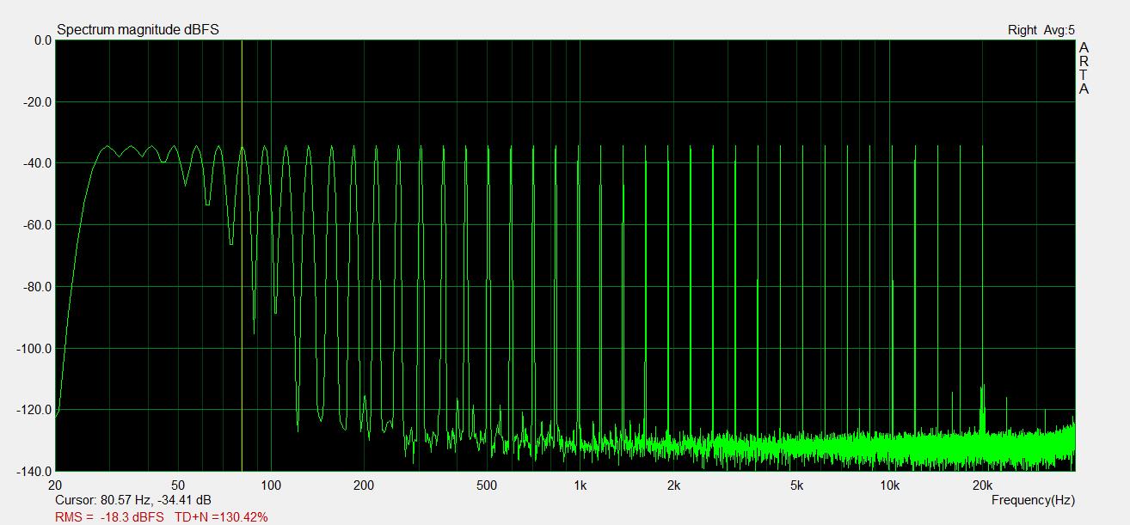Click the '-40.0' y-axis label
This screenshot has width=1130, height=525.
tap(39, 163)
